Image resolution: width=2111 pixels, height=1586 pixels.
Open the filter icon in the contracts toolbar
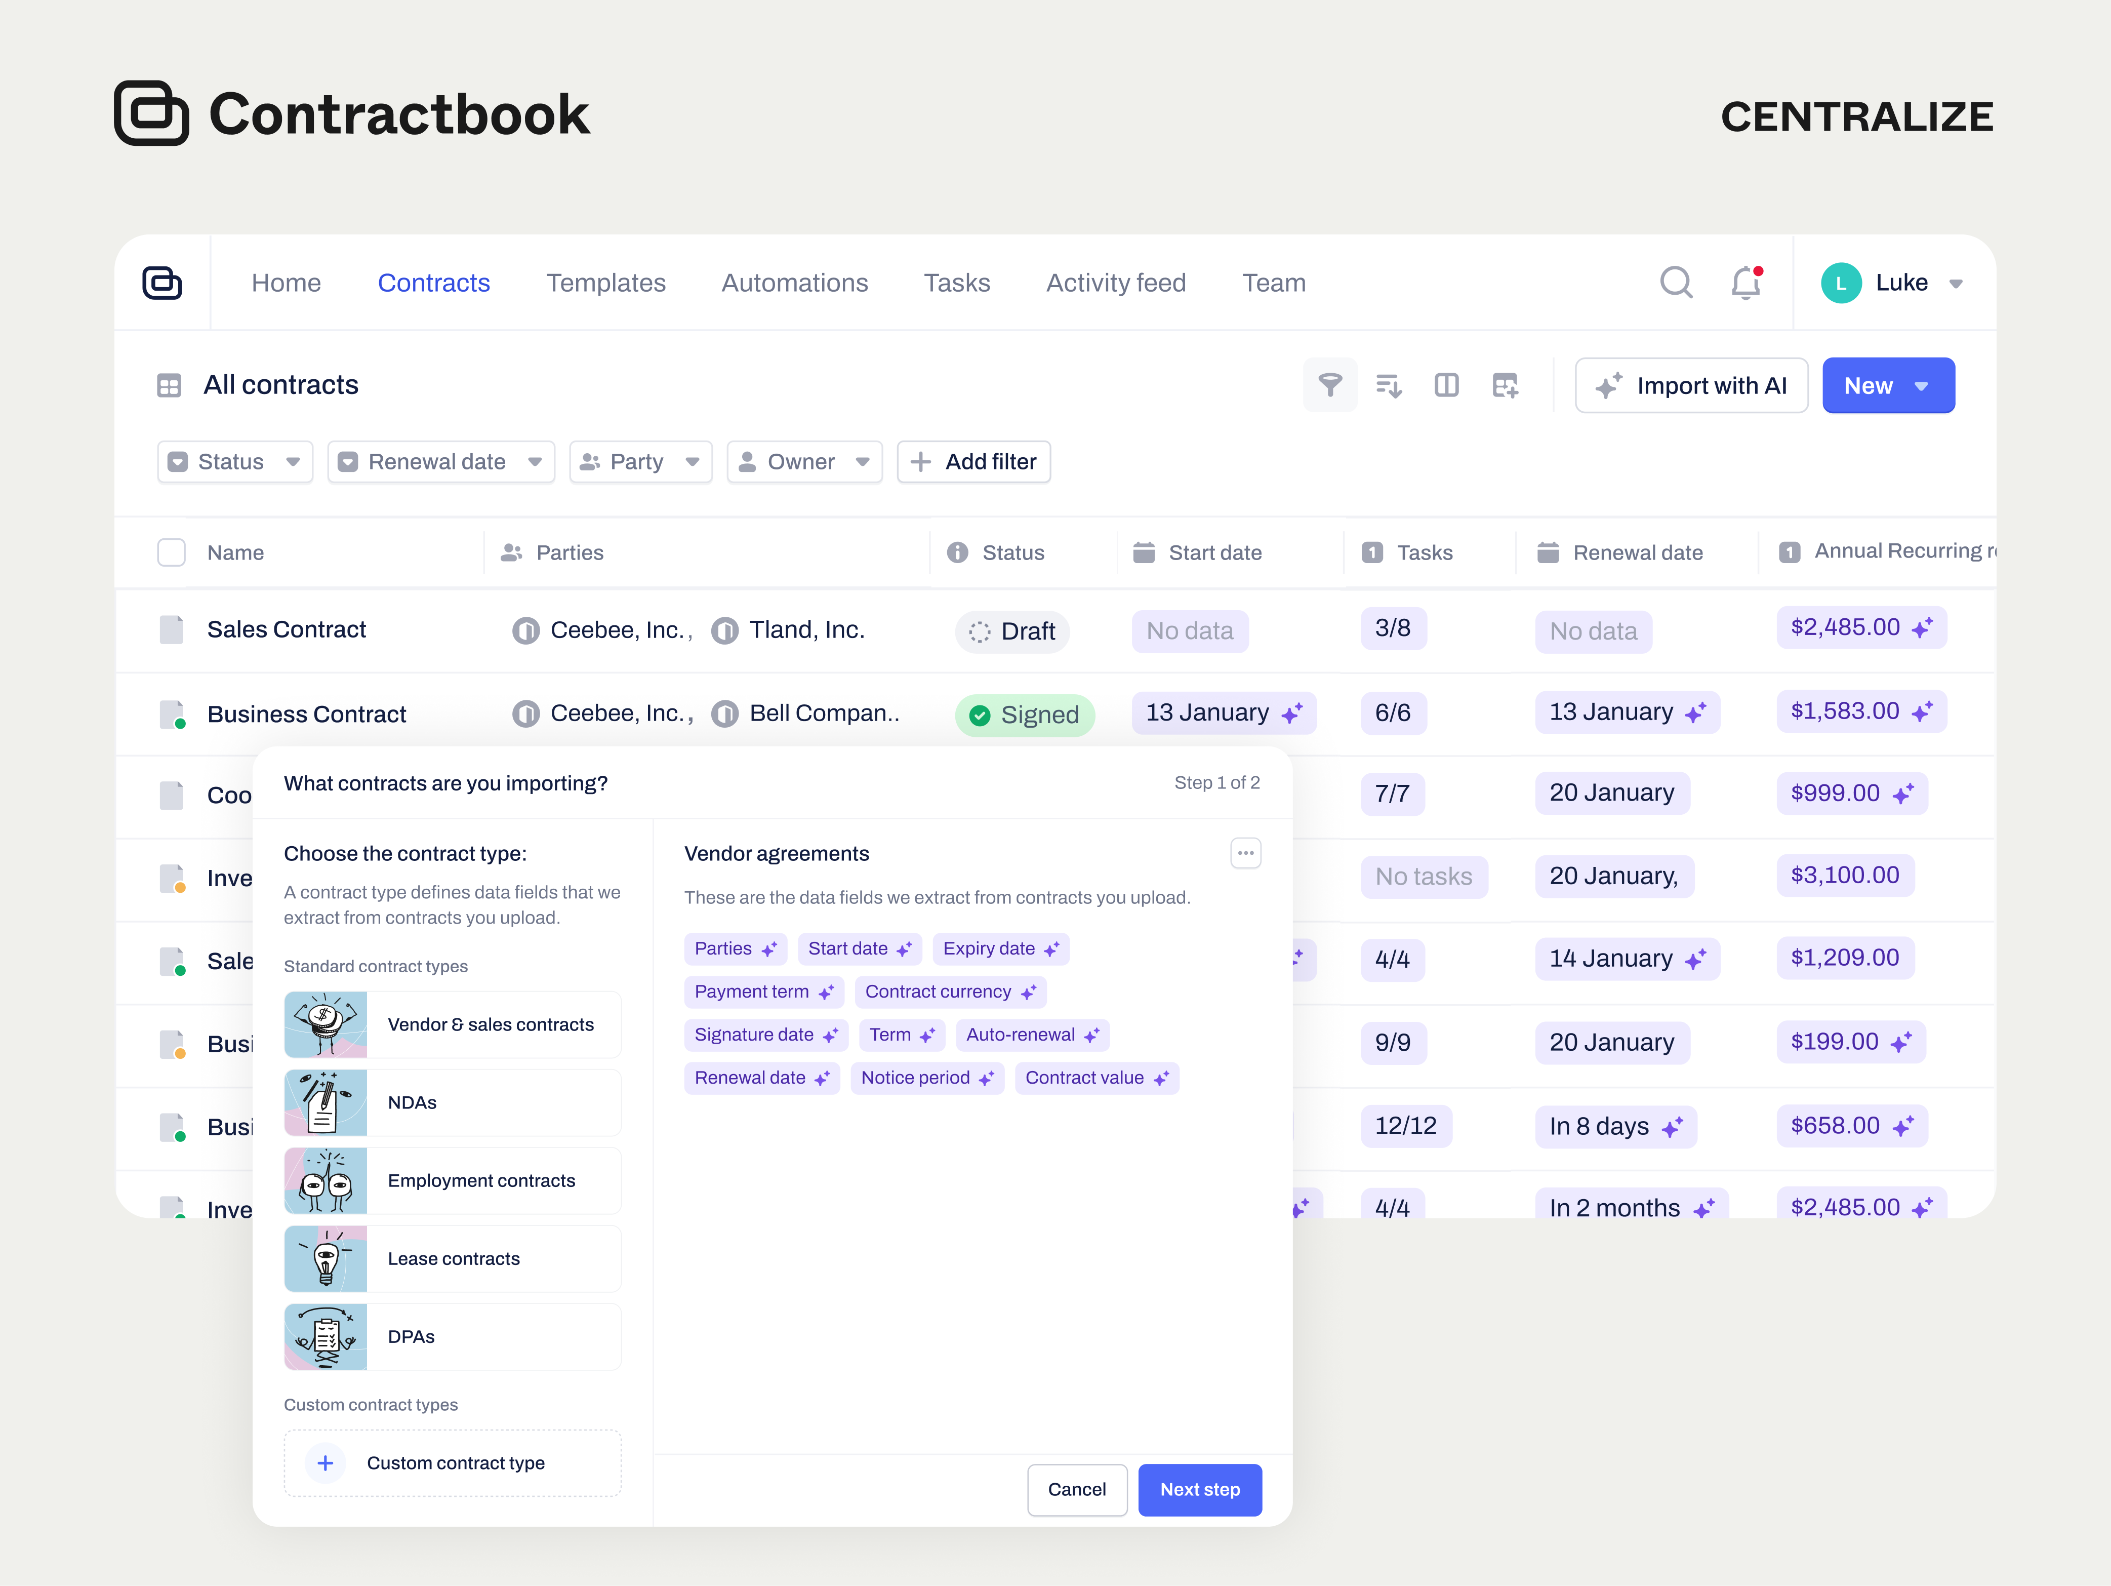(1330, 385)
